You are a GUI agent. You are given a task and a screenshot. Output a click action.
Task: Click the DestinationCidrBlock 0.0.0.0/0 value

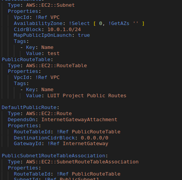pyautogui.click(x=95, y=138)
